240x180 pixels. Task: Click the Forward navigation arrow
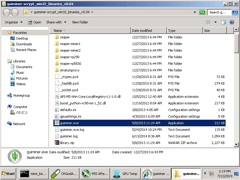(x=15, y=12)
